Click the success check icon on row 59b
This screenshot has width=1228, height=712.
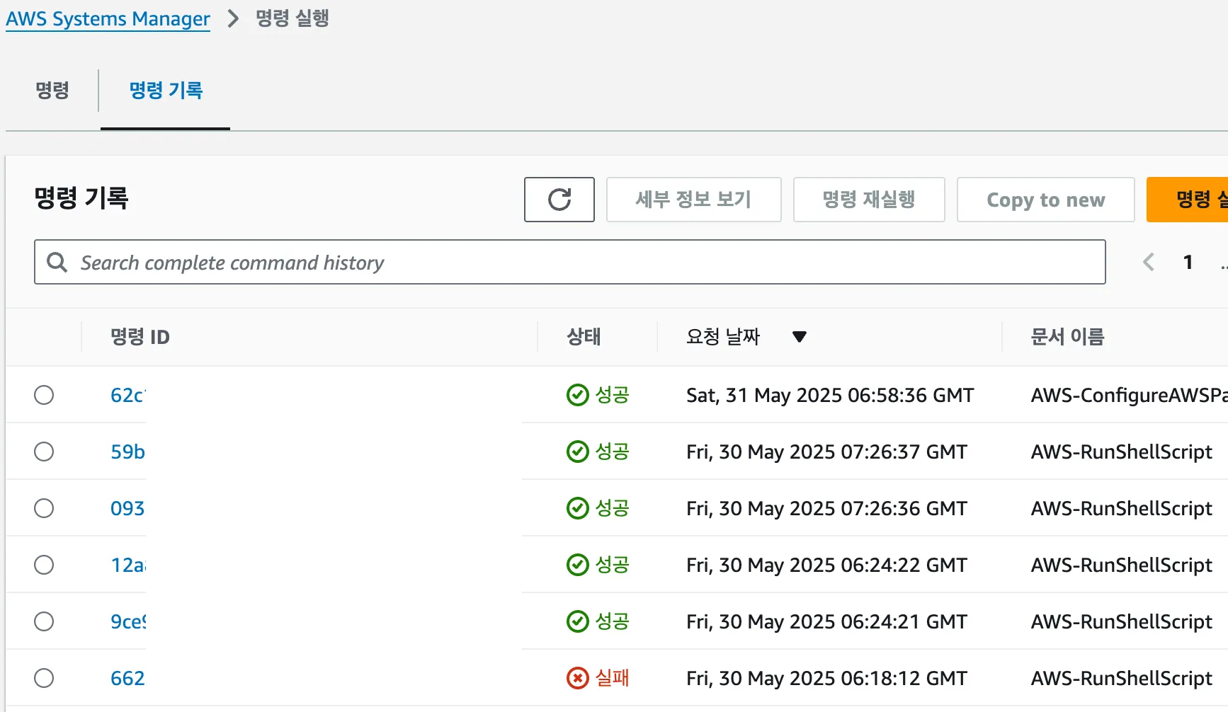pyautogui.click(x=578, y=452)
